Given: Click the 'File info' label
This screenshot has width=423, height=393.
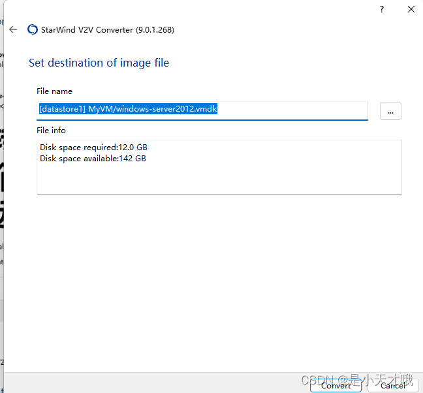Looking at the screenshot, I should coord(51,131).
